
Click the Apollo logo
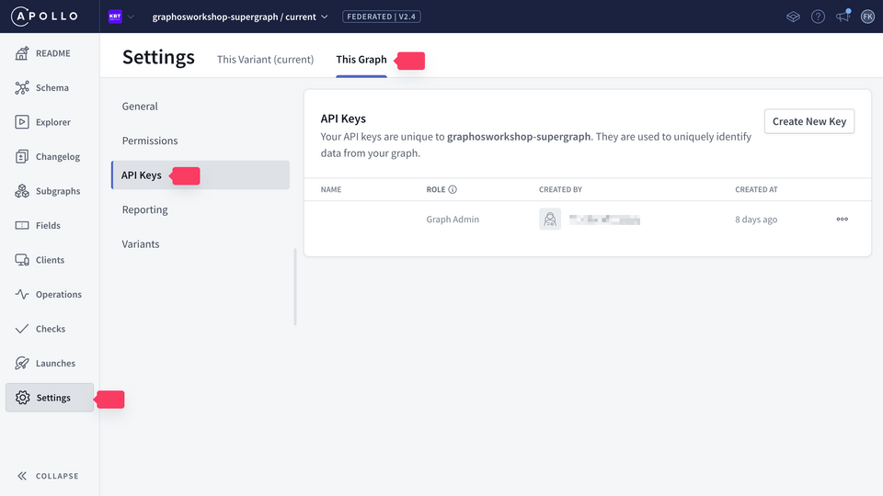tap(44, 17)
